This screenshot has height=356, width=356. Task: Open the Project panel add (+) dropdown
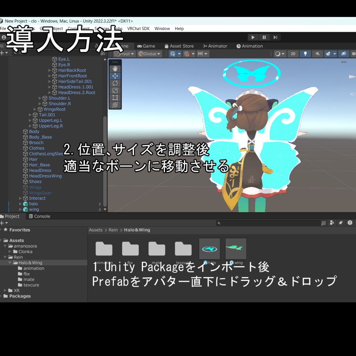[4, 223]
